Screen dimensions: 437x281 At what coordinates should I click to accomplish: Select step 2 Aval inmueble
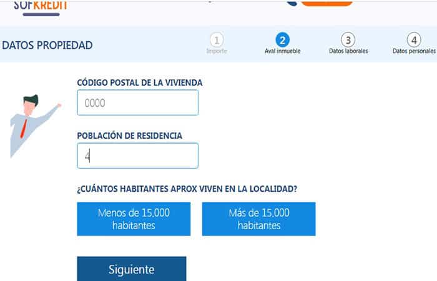282,43
